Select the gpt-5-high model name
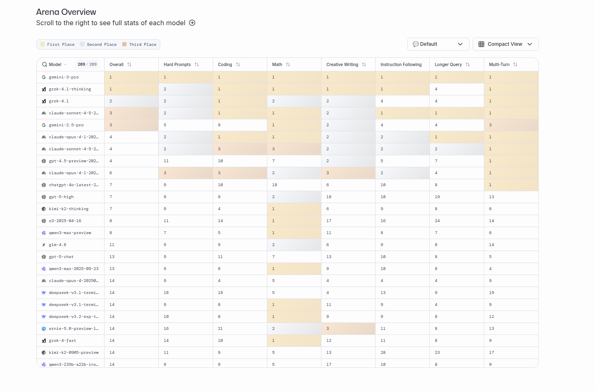The height and width of the screenshot is (391, 595). [61, 197]
